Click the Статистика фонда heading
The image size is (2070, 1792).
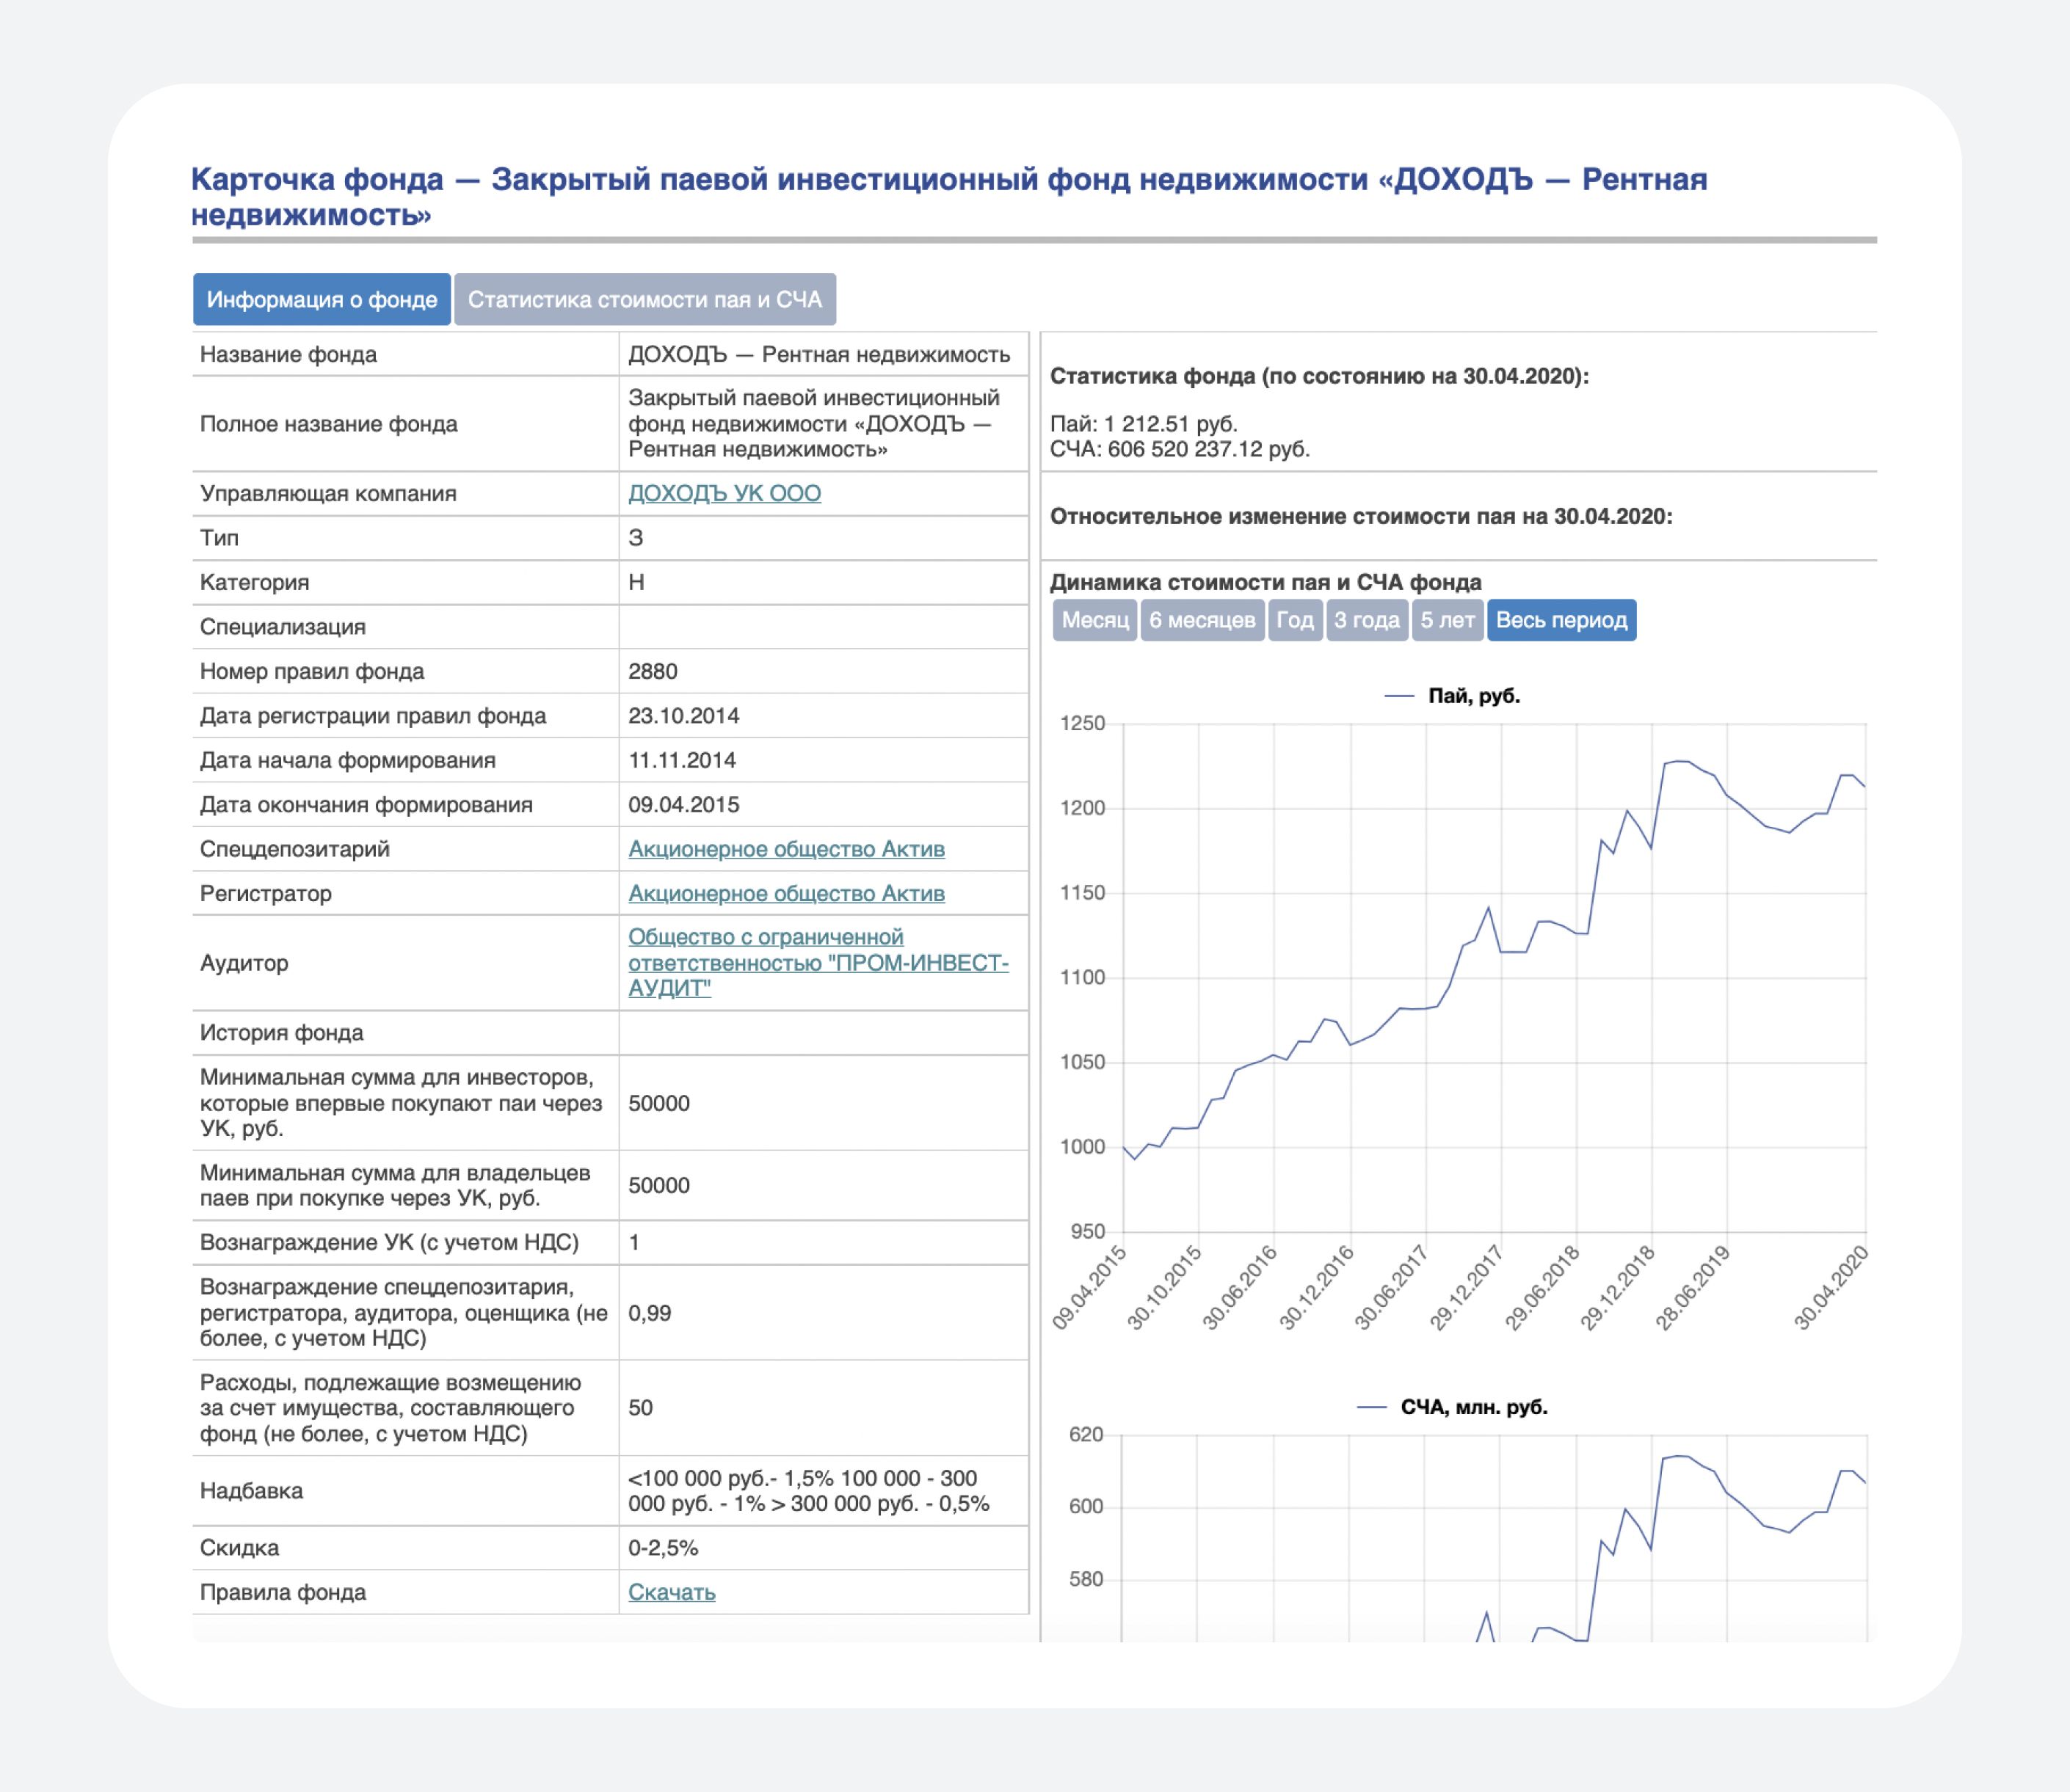1318,376
